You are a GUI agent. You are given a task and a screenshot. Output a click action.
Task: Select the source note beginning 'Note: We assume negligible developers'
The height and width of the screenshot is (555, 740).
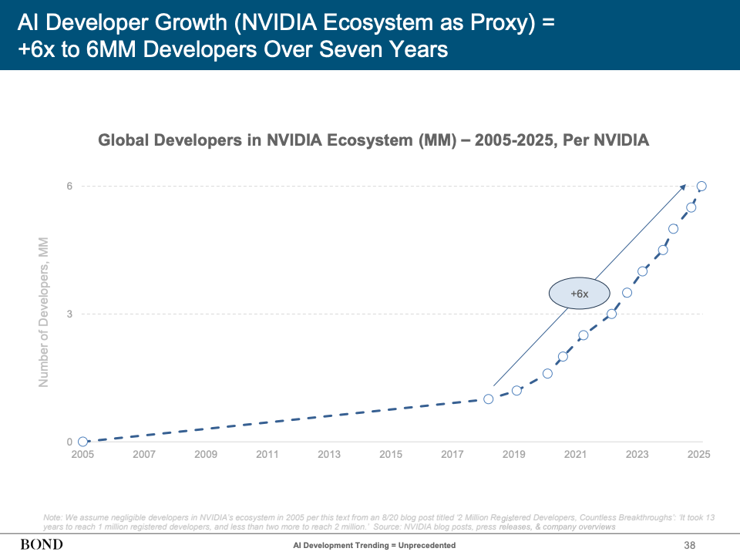[379, 522]
